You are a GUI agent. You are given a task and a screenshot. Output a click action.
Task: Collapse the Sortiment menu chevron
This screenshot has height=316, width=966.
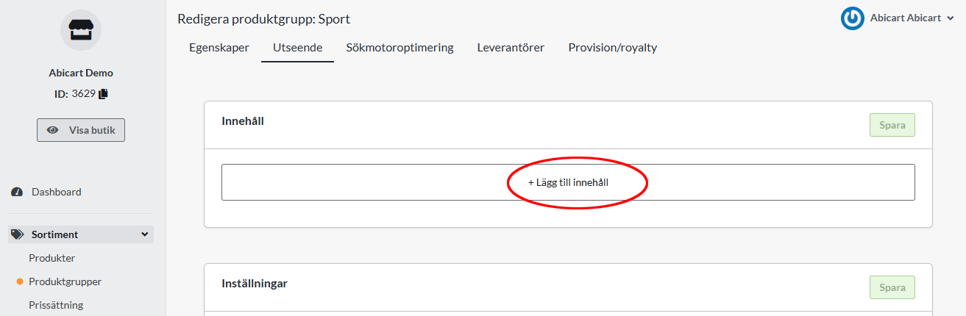click(144, 234)
